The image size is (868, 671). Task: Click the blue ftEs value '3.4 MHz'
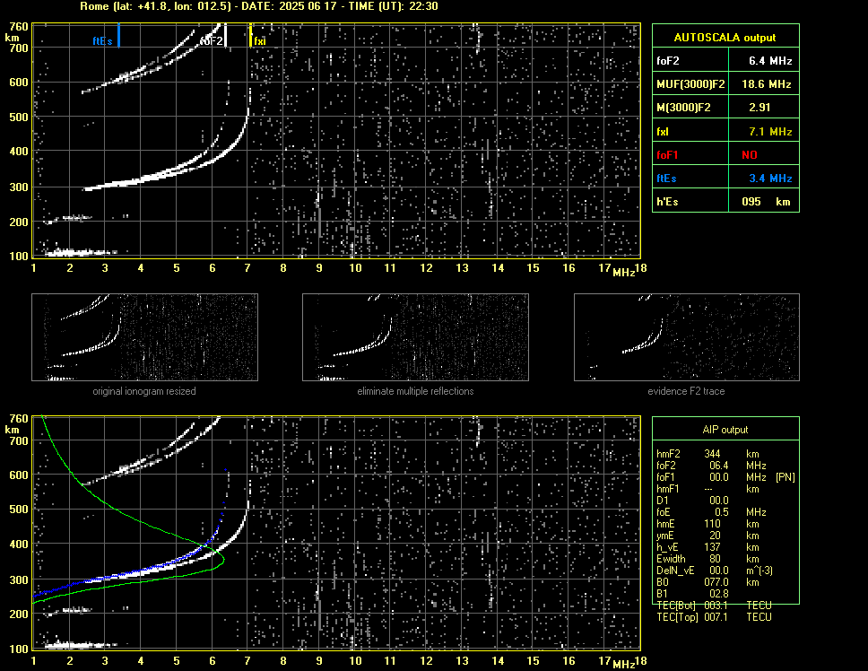point(770,179)
